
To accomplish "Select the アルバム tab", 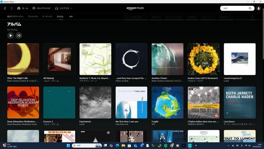I will (x=60, y=17).
